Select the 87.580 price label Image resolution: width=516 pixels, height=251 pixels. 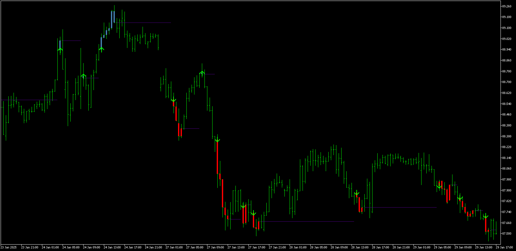(x=507, y=234)
